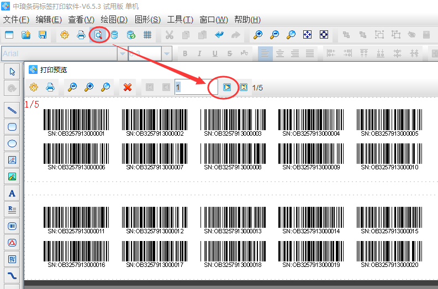Screen dimensions: 438x289
Task: Click the text tool letter A
Action: (12, 193)
